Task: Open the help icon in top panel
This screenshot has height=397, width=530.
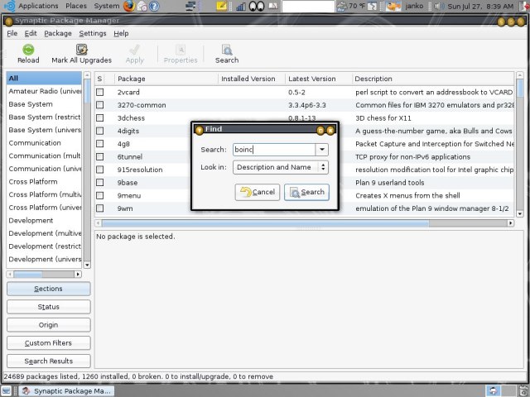Action: point(154,6)
